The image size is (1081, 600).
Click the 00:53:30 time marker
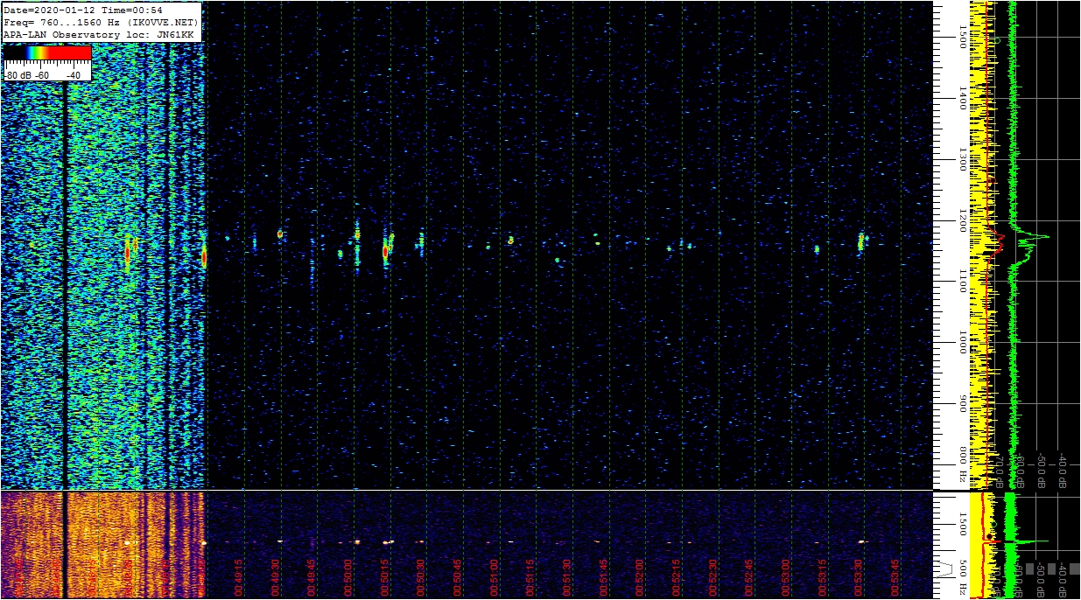click(x=859, y=578)
